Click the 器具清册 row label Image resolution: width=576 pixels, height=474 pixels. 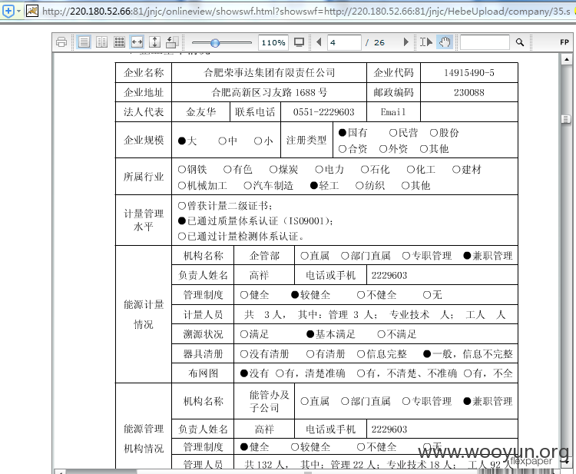click(203, 354)
